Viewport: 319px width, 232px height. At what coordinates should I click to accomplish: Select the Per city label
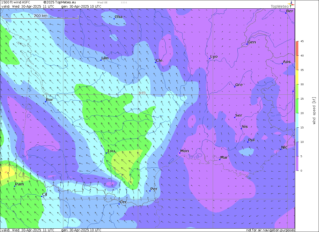[x=154, y=189]
